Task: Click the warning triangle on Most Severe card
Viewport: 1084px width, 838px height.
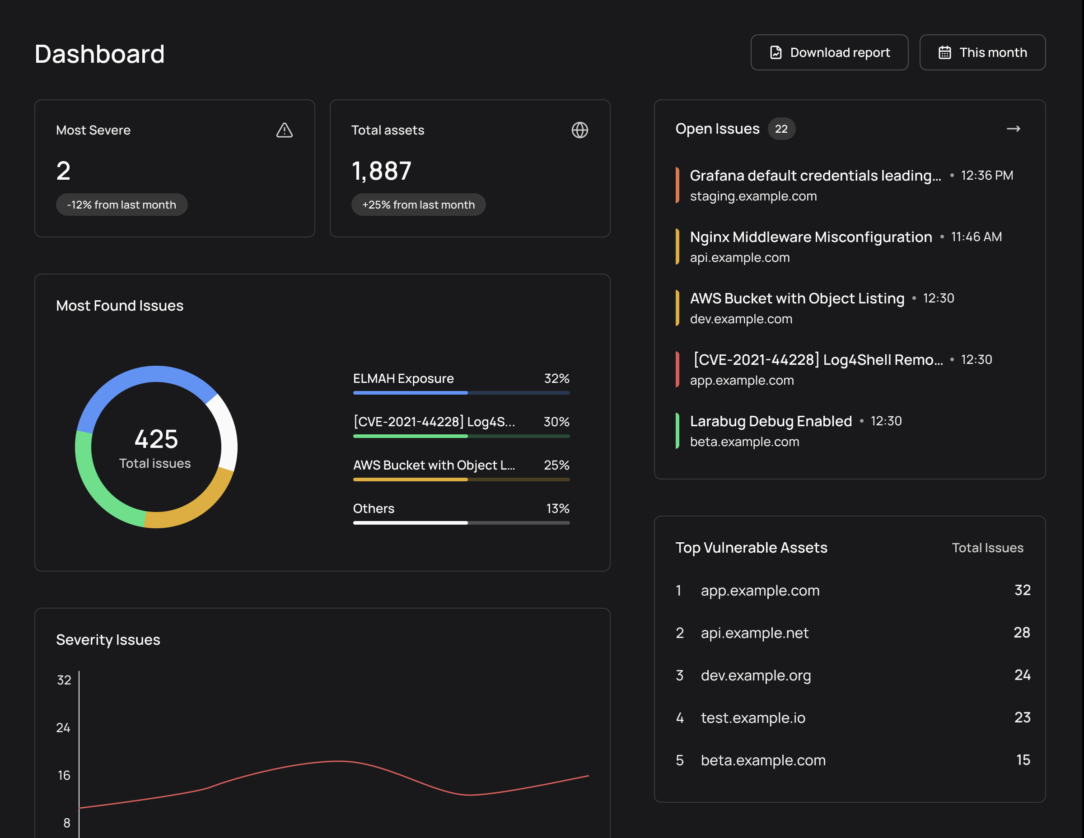Action: coord(285,130)
